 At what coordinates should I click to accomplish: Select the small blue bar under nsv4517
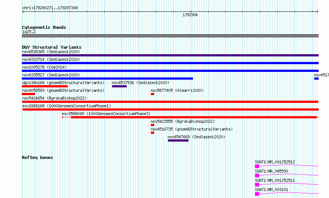click(316, 79)
